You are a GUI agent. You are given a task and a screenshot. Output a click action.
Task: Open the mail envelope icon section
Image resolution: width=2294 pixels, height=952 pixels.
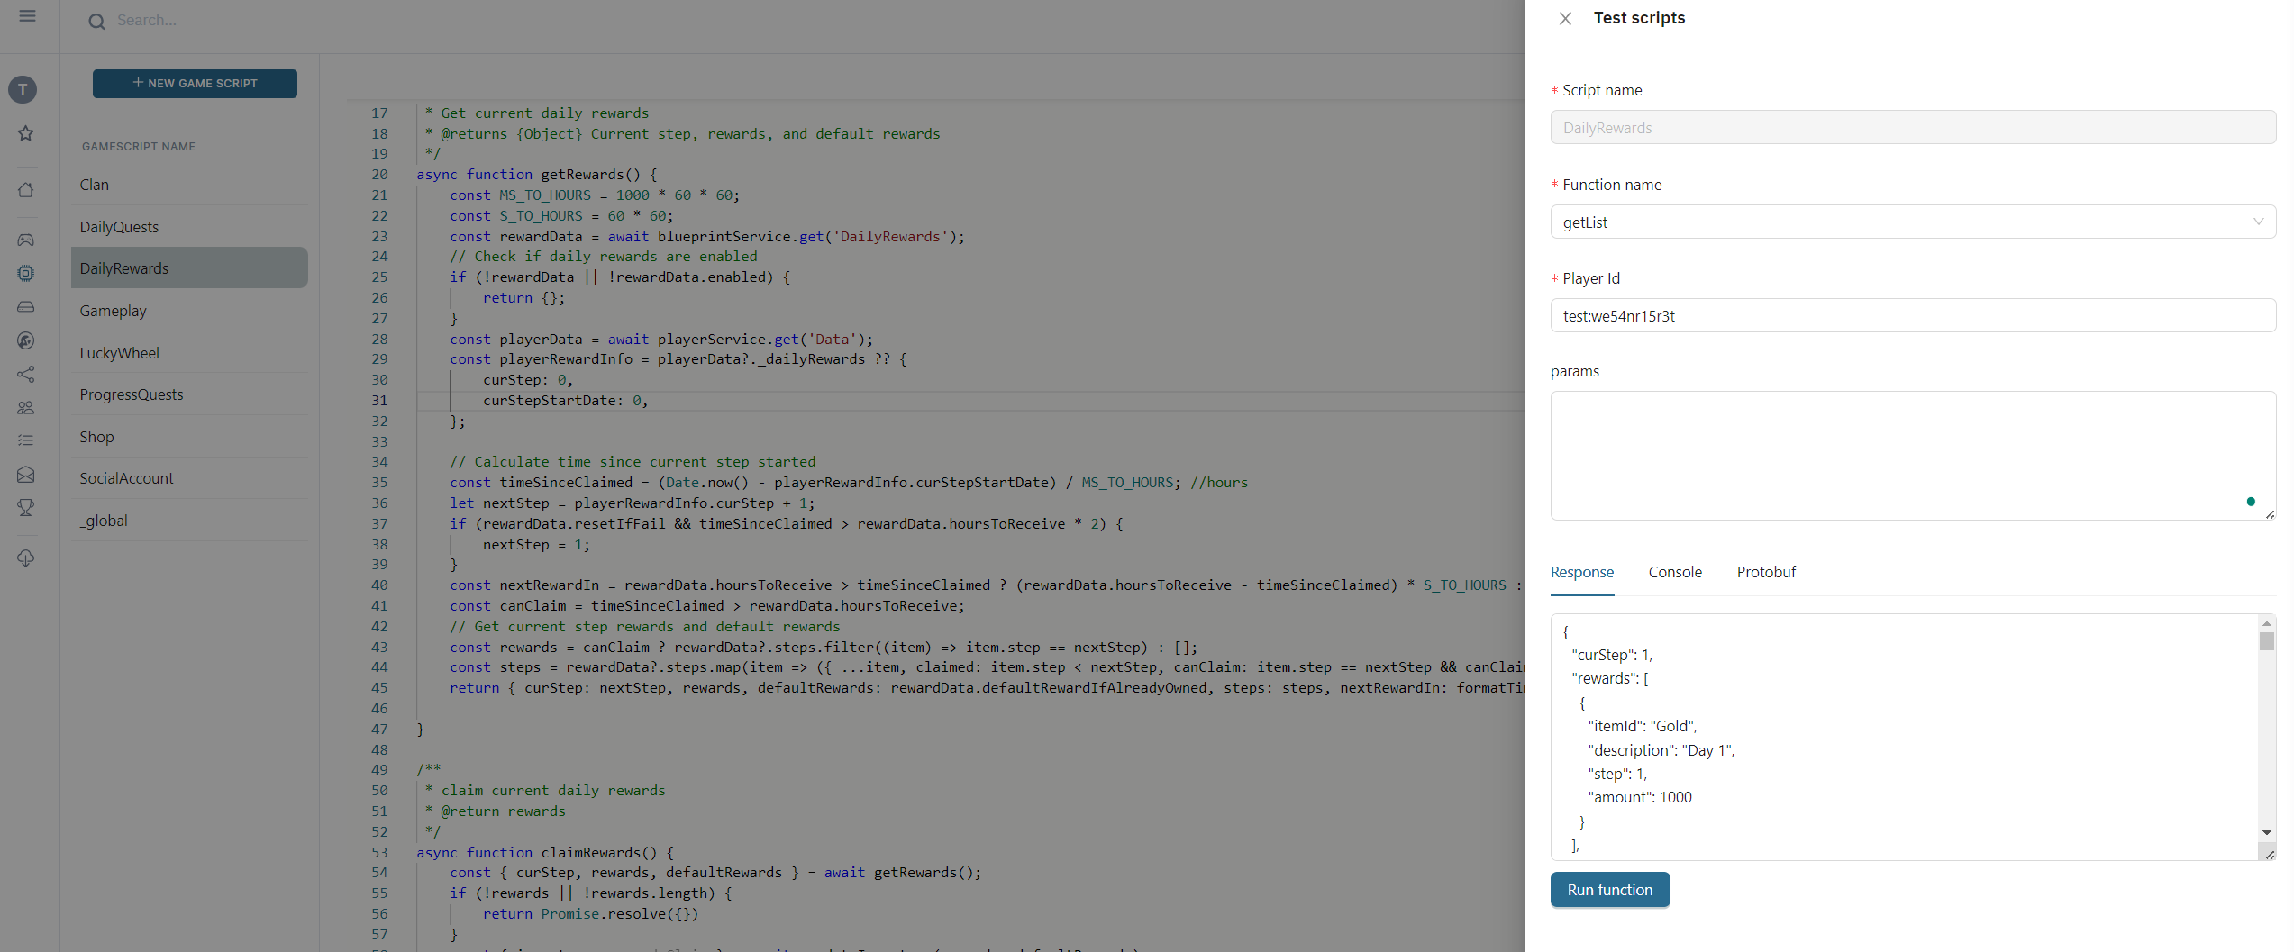click(26, 474)
